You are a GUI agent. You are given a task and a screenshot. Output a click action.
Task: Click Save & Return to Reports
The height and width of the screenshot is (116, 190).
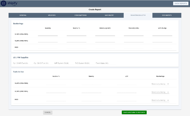click(134, 112)
